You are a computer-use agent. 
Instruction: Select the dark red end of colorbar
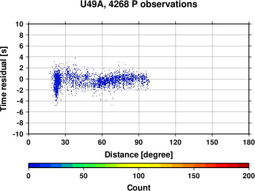243,166
